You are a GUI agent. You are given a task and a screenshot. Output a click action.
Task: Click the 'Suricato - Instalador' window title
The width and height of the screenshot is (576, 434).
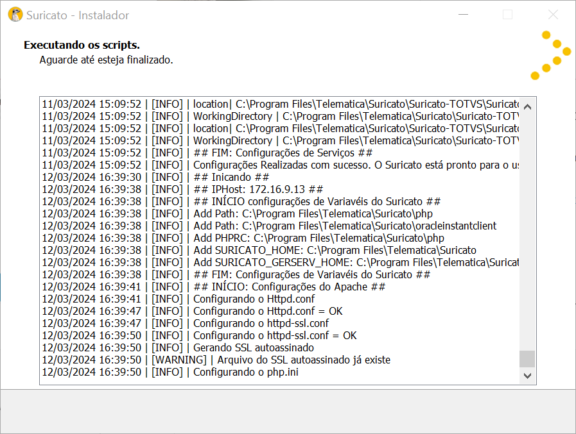(78, 15)
